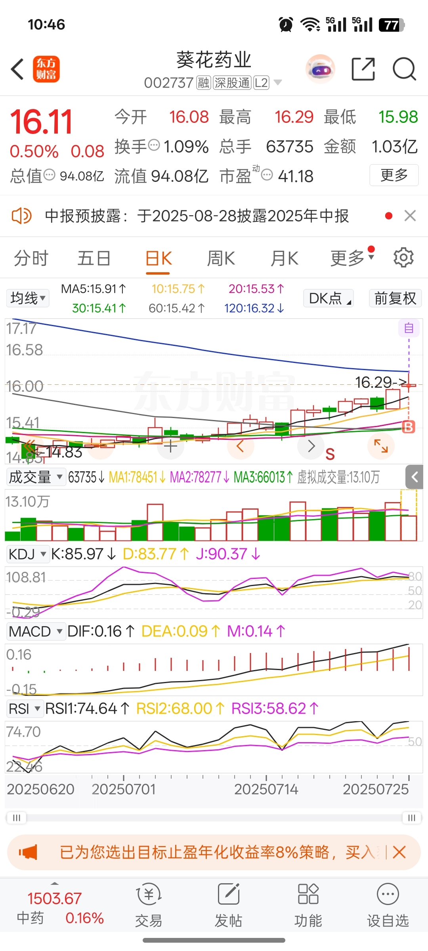
Task: Tap the 深股通 badge
Action: (232, 83)
